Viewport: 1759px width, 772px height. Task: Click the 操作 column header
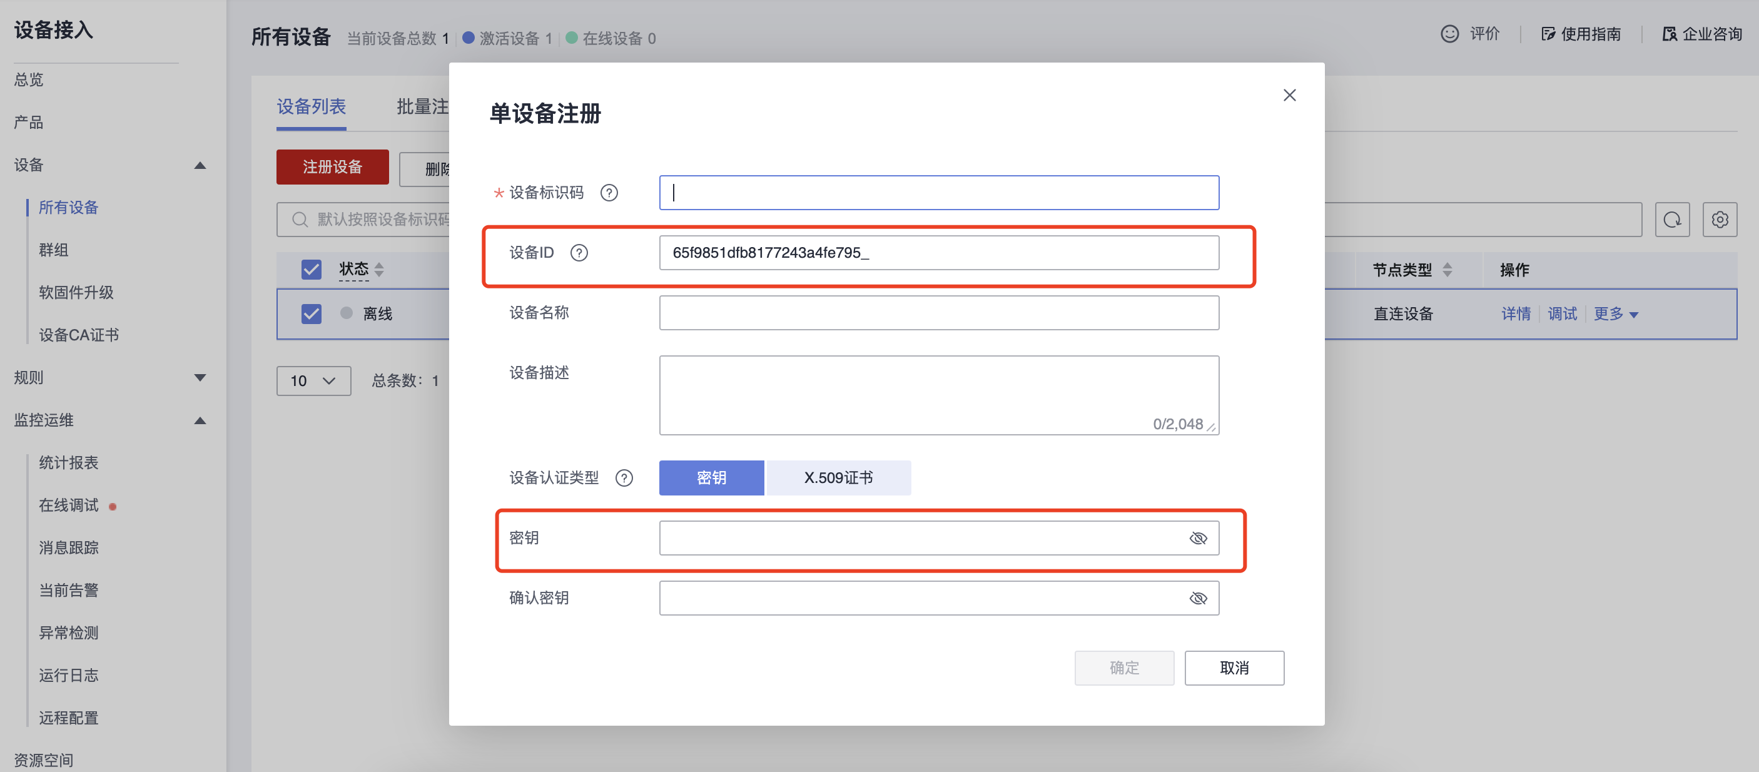1514,270
